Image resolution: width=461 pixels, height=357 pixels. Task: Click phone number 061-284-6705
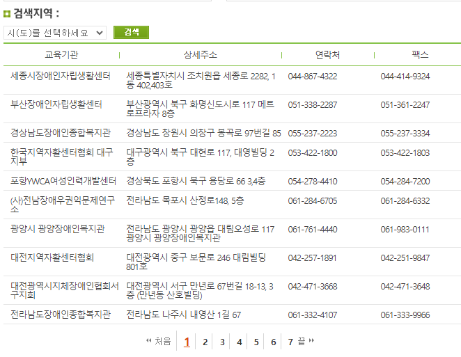tap(313, 201)
